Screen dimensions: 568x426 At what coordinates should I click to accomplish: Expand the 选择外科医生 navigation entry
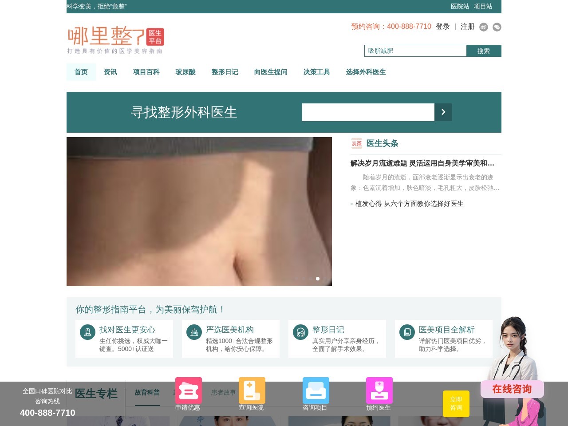366,72
